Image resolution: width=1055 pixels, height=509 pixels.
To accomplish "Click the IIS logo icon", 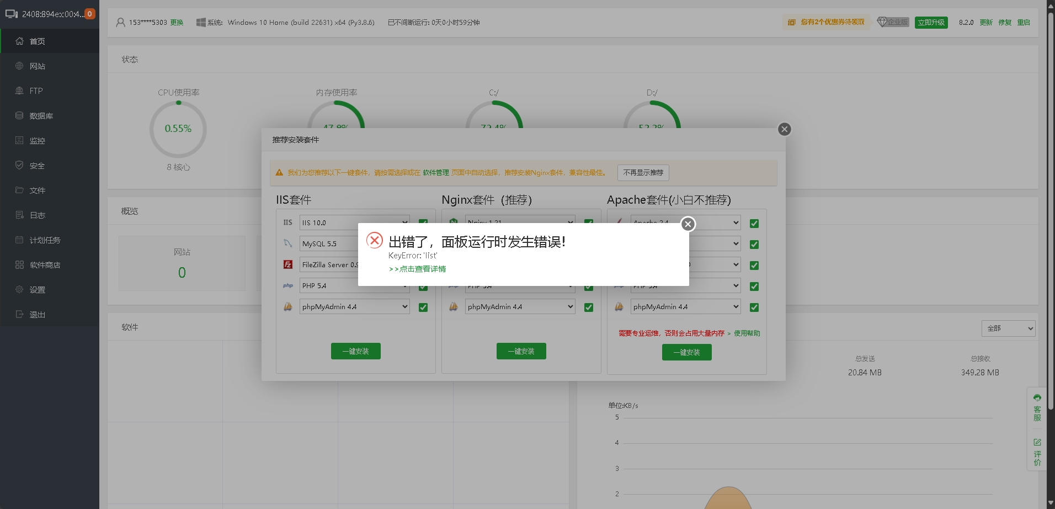I will [x=288, y=222].
